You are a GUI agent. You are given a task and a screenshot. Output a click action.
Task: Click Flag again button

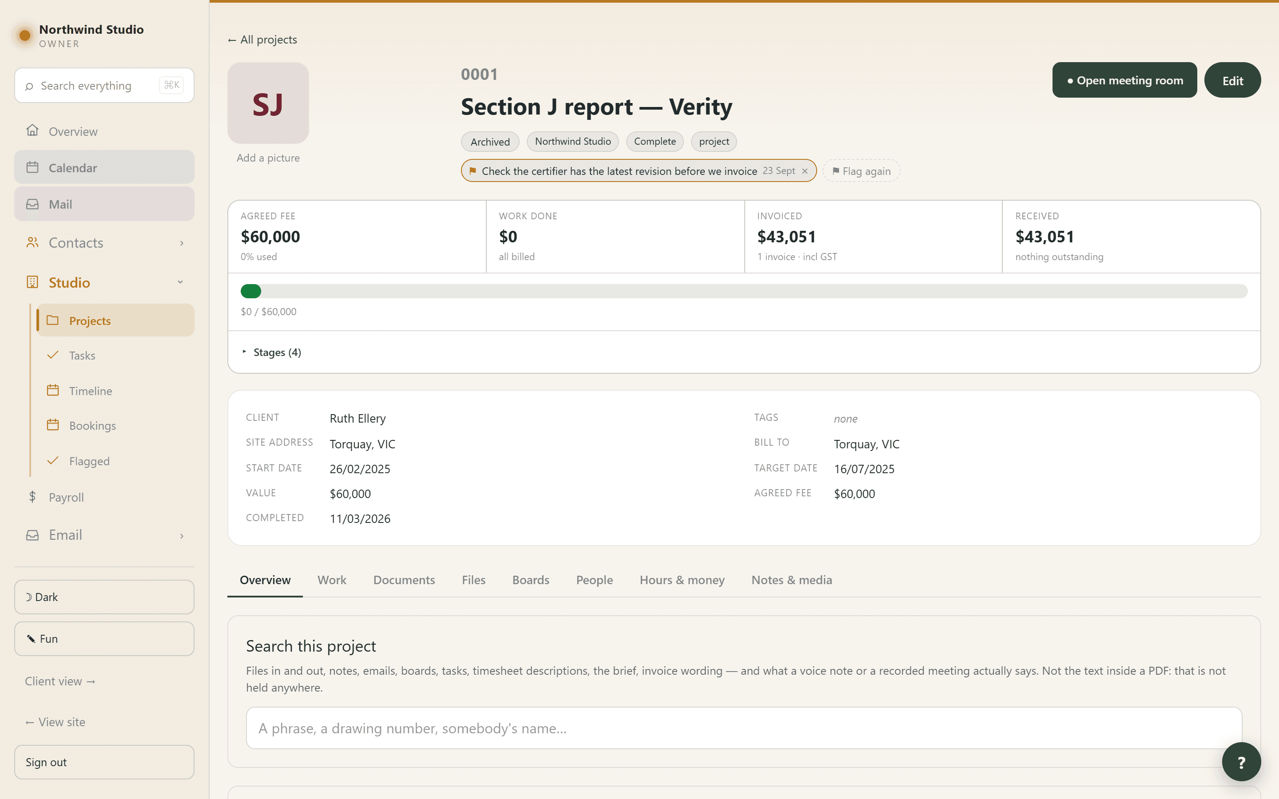point(861,171)
